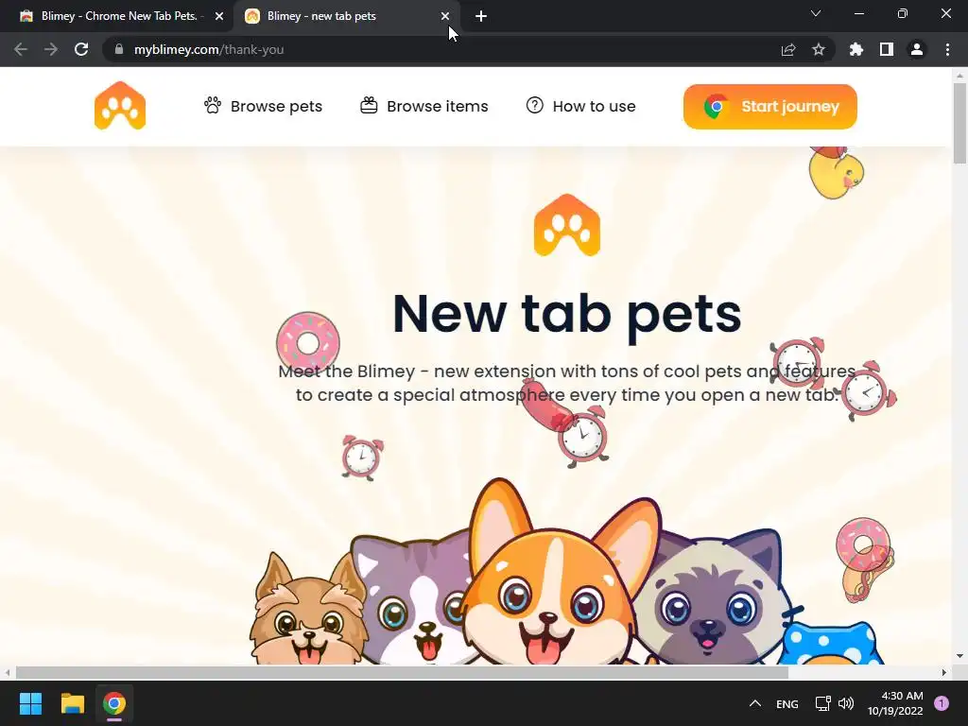Close the Blimey - new tab pets tab

(445, 17)
